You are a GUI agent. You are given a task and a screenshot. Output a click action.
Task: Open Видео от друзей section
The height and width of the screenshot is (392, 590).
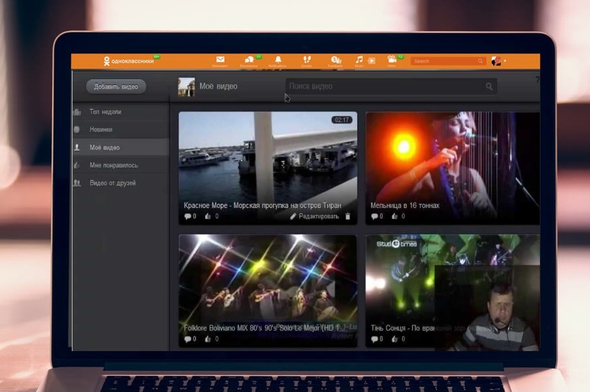(113, 183)
